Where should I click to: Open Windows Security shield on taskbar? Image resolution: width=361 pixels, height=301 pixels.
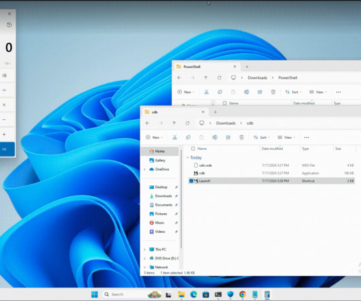coord(230,294)
